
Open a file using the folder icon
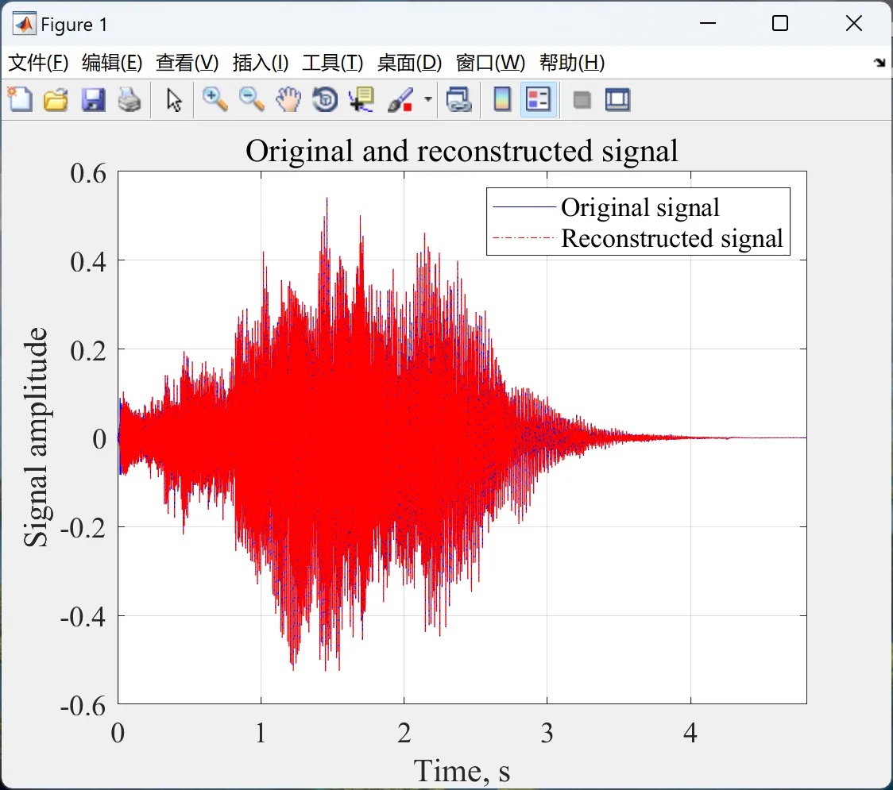[56, 99]
